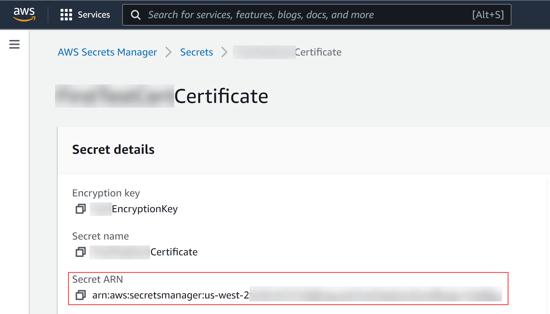Viewport: 550px width, 314px height.
Task: Go to AWS Secrets Manager breadcrumb
Action: pos(107,52)
